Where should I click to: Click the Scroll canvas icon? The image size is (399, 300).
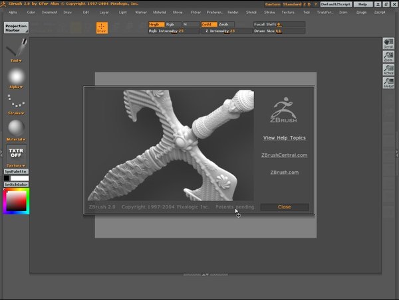point(388,43)
